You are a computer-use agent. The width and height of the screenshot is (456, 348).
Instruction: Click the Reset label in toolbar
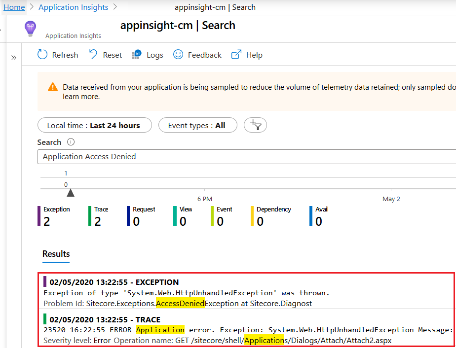click(112, 55)
